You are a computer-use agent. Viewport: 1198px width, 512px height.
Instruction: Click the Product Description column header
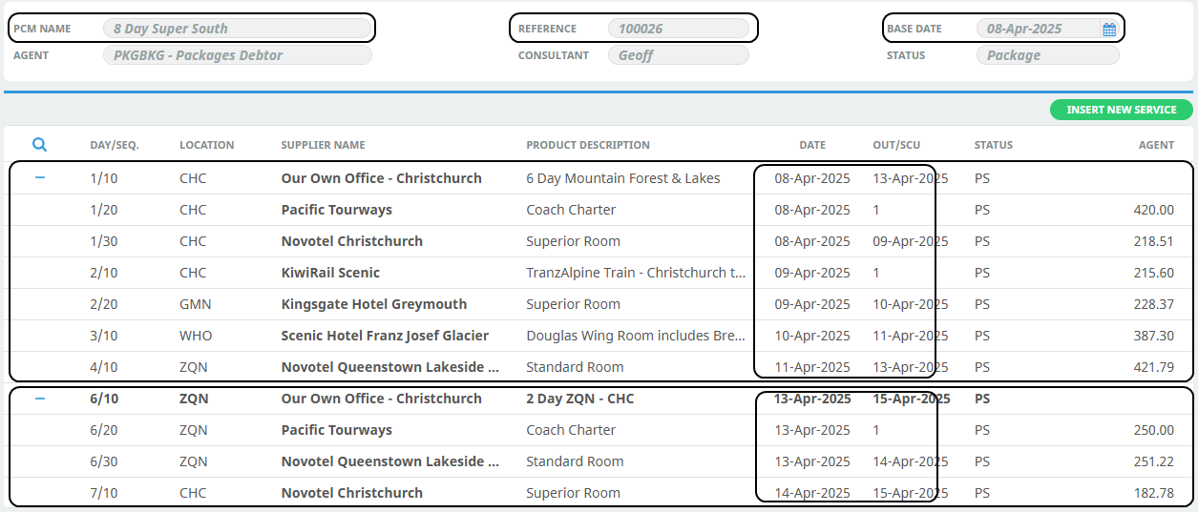587,145
